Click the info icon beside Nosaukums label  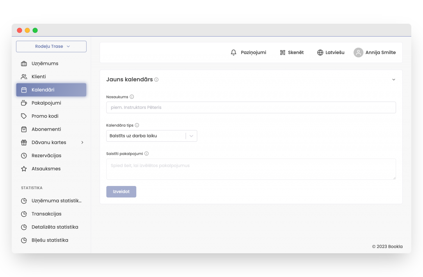(x=132, y=97)
